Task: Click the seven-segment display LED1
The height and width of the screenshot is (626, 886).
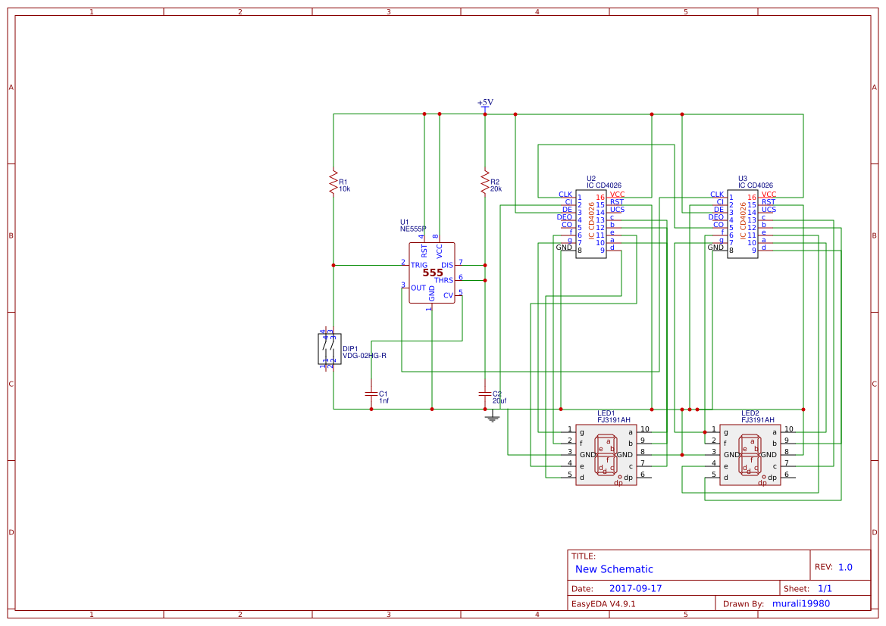Action: (606, 454)
